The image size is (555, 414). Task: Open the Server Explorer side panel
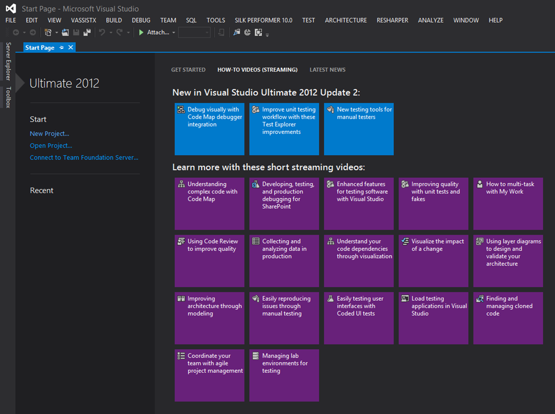(x=8, y=61)
